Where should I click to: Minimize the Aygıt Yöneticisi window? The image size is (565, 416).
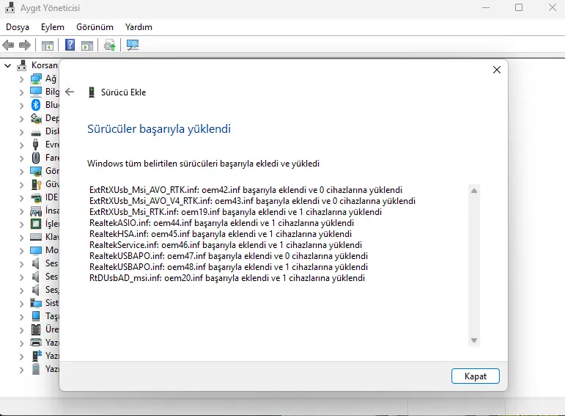pos(486,7)
